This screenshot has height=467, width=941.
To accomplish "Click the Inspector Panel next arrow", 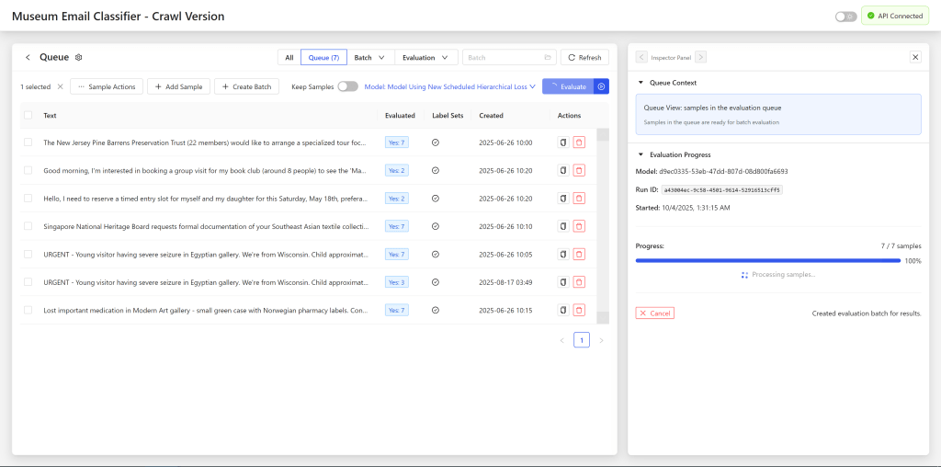I will tap(700, 57).
